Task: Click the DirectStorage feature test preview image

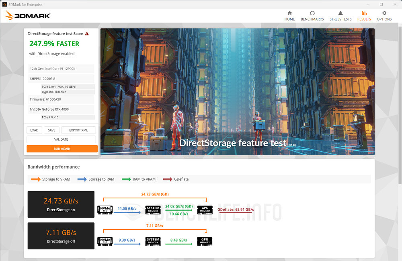Action: 237,91
